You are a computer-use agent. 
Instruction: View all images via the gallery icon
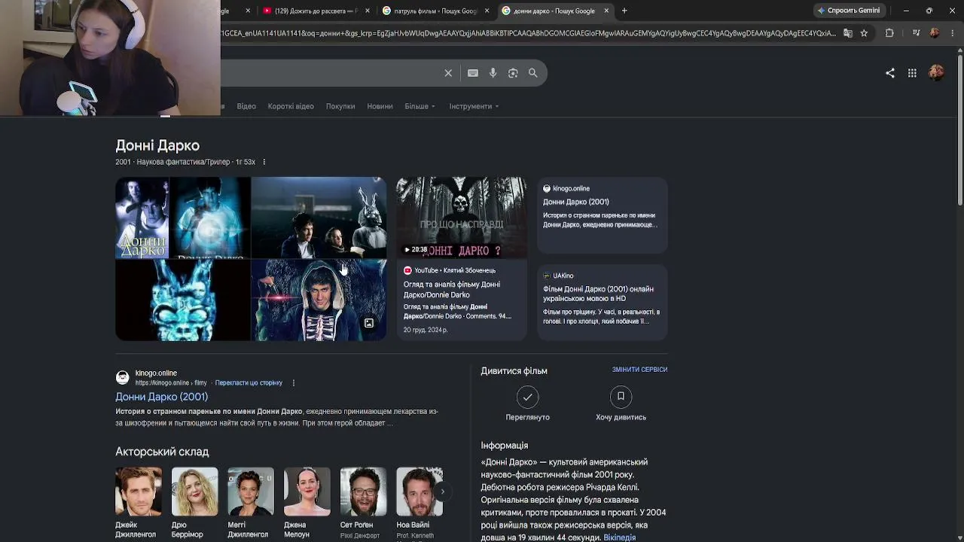point(369,323)
